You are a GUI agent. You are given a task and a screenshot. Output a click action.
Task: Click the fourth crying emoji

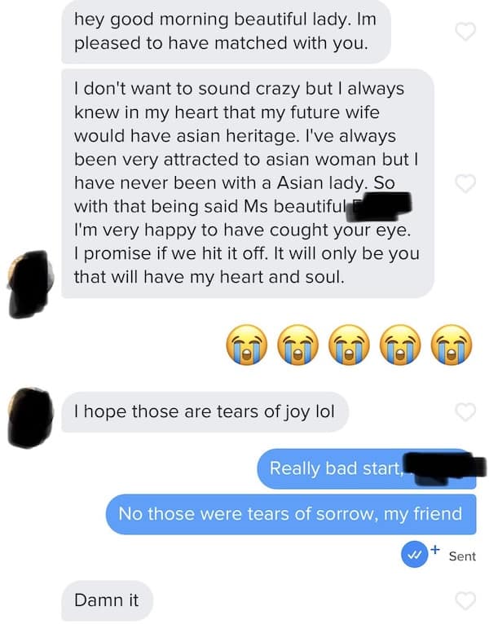401,345
